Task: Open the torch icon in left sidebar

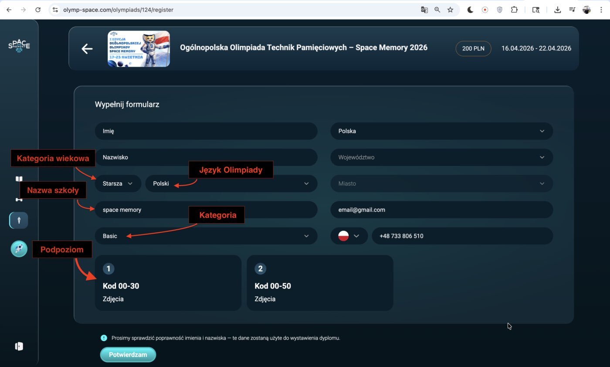Action: click(x=19, y=221)
